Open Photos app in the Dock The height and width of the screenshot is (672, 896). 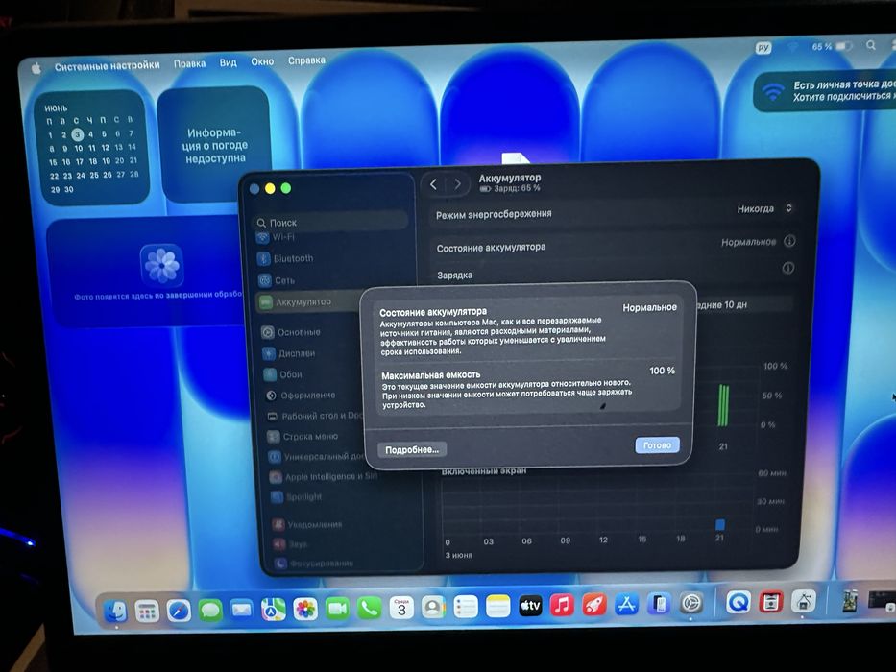pyautogui.click(x=305, y=610)
